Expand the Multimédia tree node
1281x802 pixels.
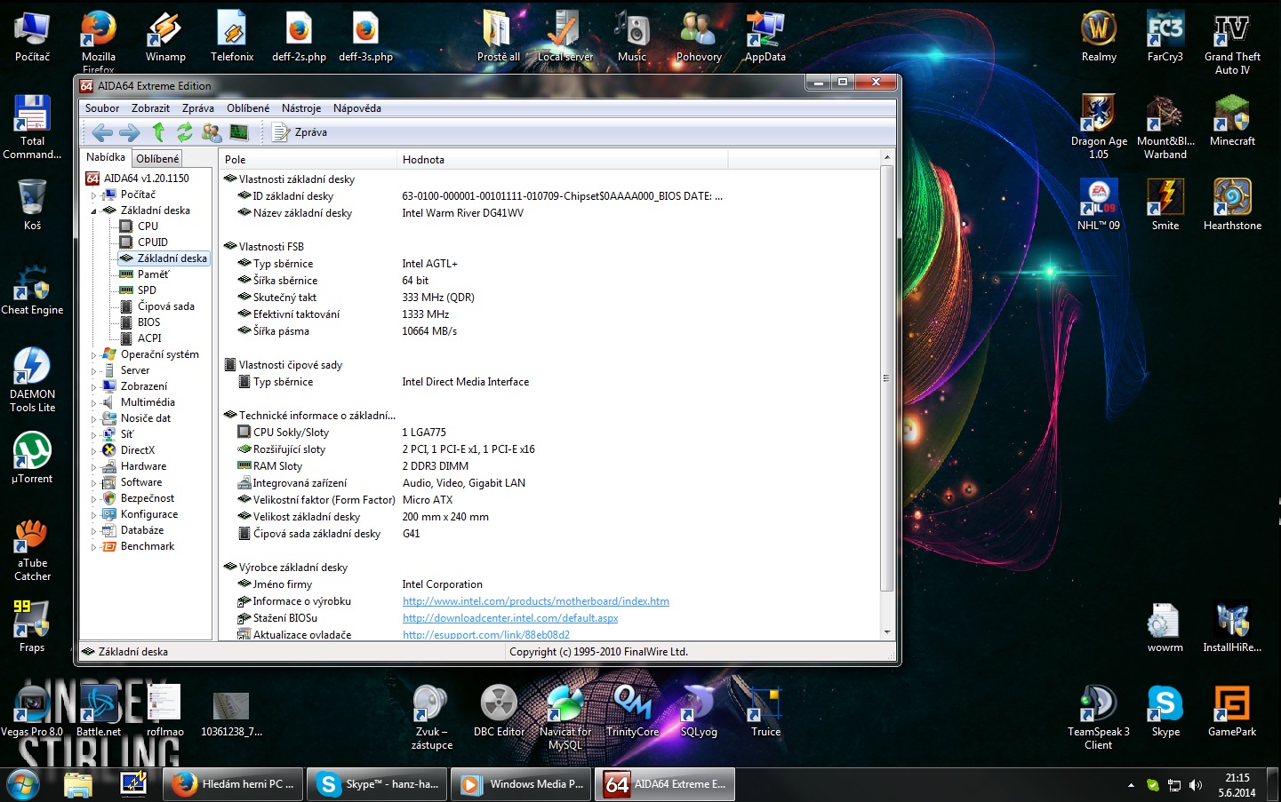[x=94, y=402]
